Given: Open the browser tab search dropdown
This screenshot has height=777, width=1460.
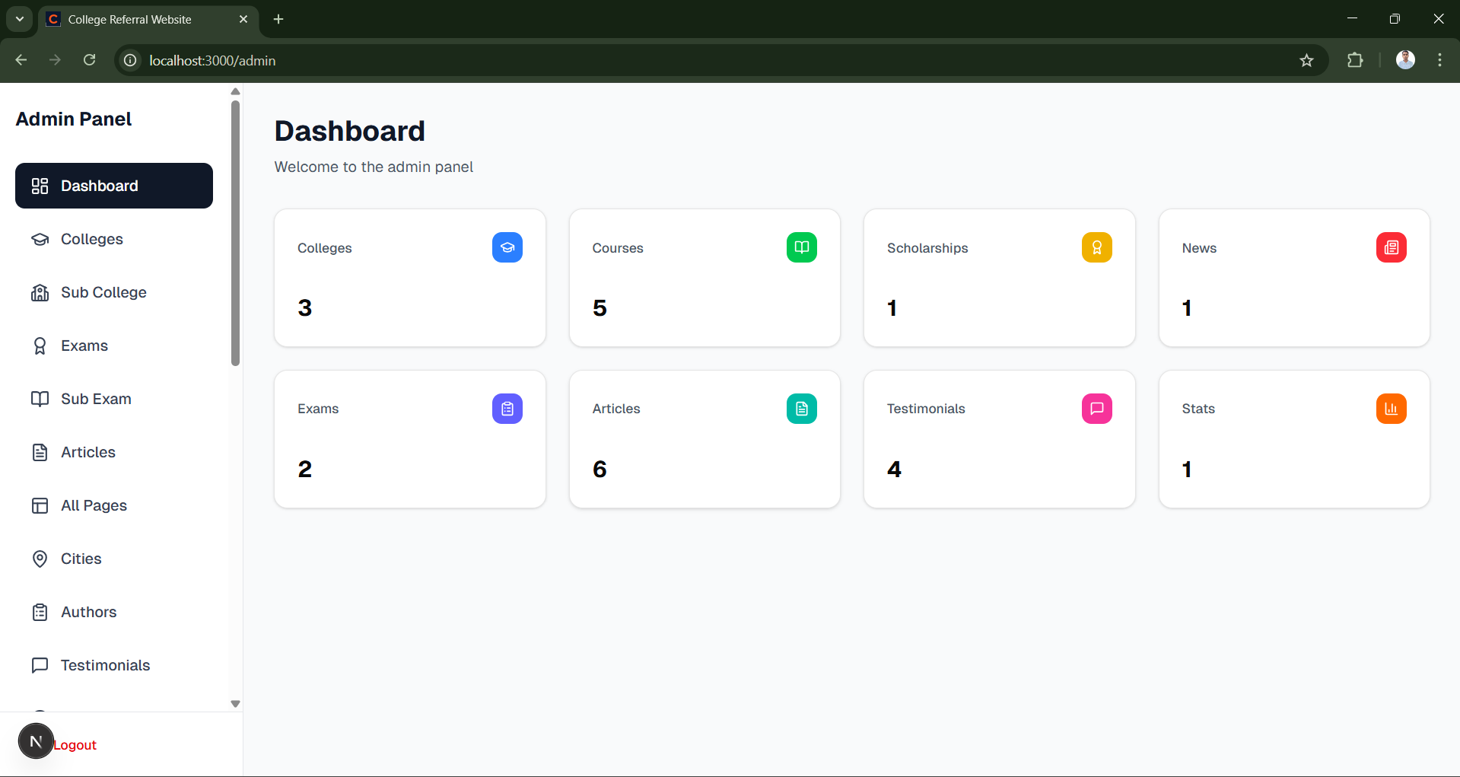Looking at the screenshot, I should 20,19.
